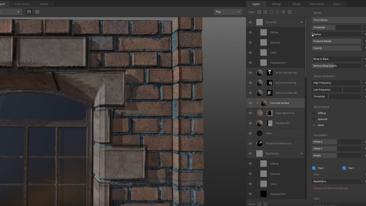Click the circle mask icon beside Mask label

click(x=260, y=204)
